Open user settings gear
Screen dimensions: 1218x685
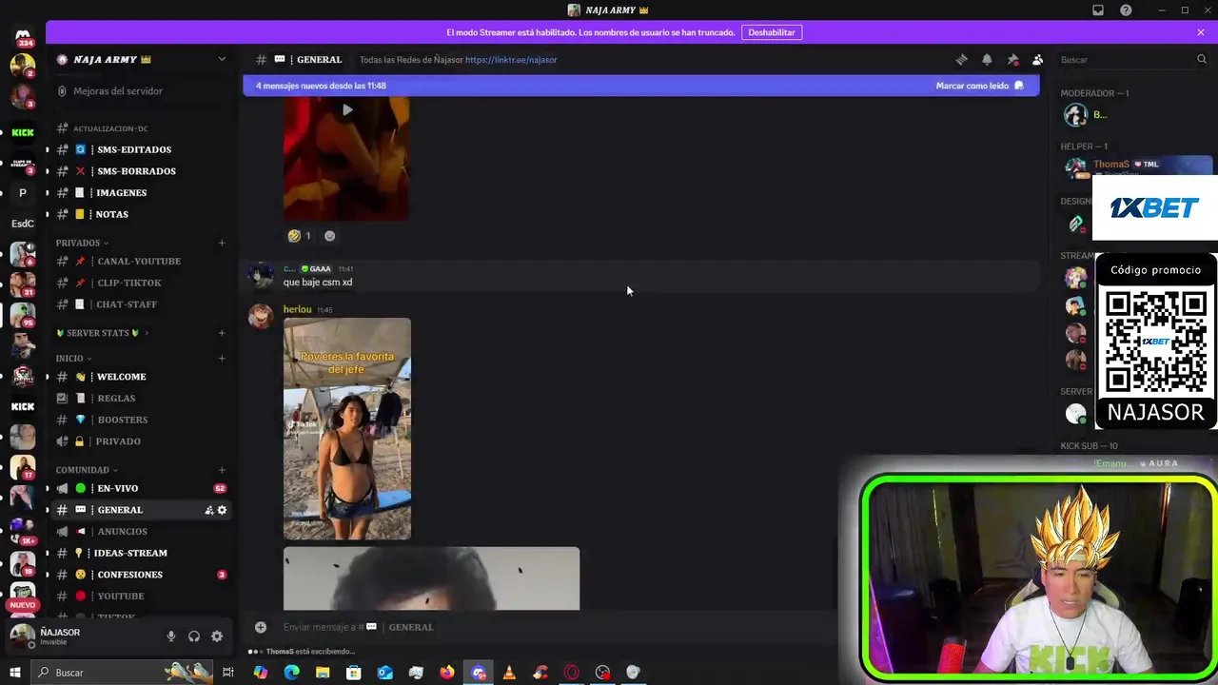click(x=217, y=636)
